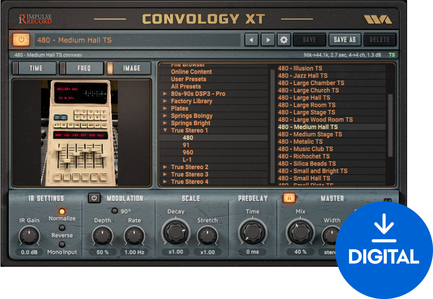Viewport: 433px width, 299px height.
Task: Adjust the Decay knob in Scale section
Action: pyautogui.click(x=175, y=232)
